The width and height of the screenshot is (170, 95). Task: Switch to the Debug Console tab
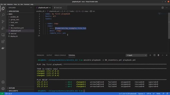pos(60,55)
